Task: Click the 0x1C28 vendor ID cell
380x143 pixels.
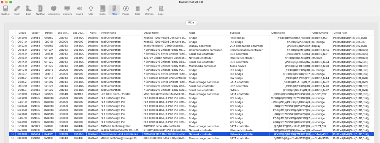Action: tap(36, 94)
